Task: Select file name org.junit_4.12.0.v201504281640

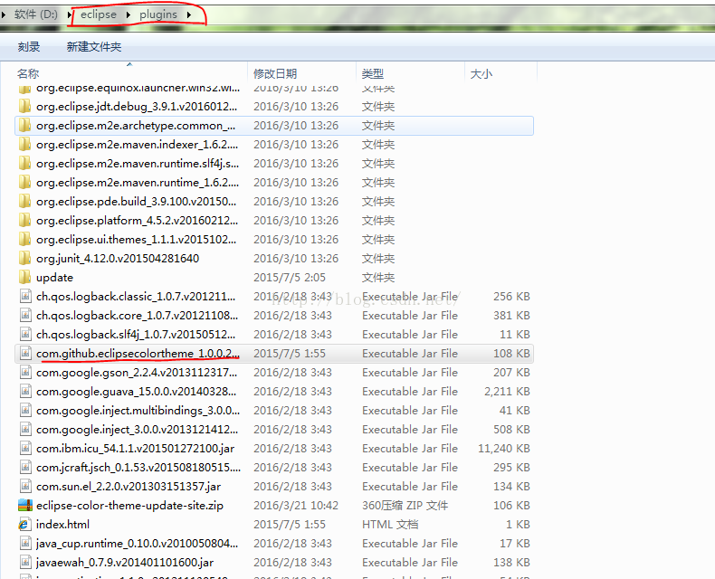Action: pos(118,259)
